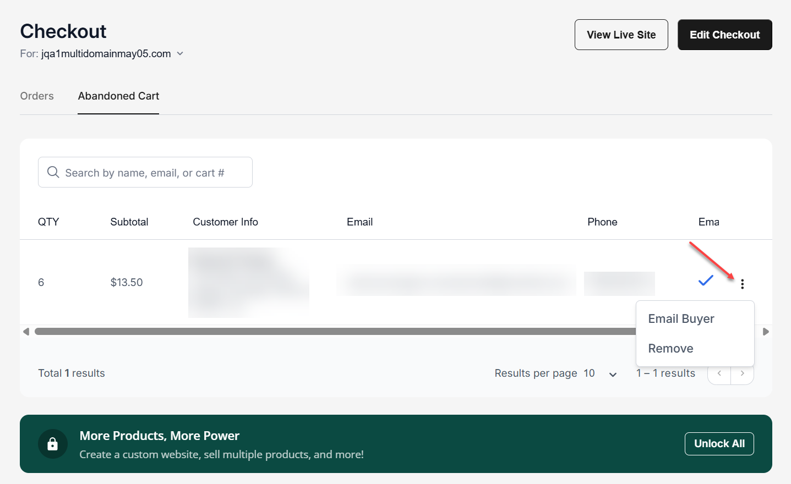
Task: Click the Customer Info column header
Action: point(225,222)
